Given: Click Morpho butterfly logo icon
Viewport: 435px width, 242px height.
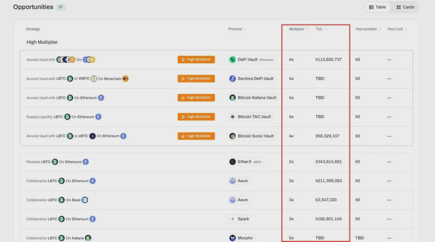Looking at the screenshot, I should (x=232, y=238).
